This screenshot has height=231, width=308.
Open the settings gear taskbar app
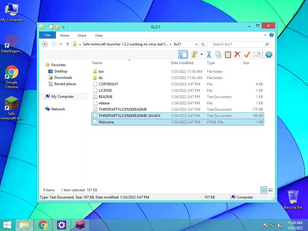coord(61,225)
